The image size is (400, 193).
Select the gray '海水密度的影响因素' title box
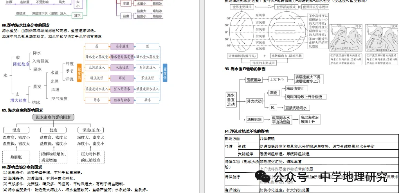point(53,117)
